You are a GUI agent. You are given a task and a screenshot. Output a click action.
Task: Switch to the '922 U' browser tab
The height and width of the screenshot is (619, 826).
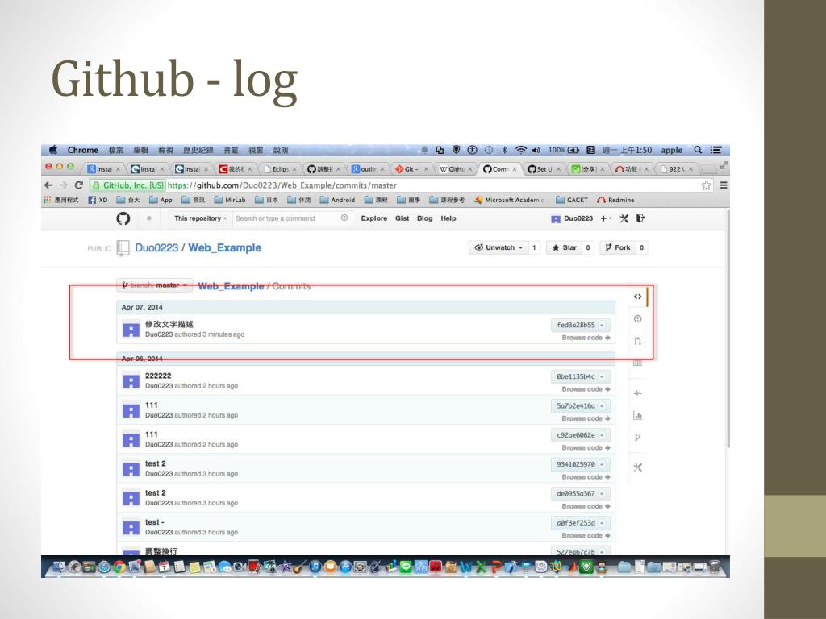coord(678,169)
